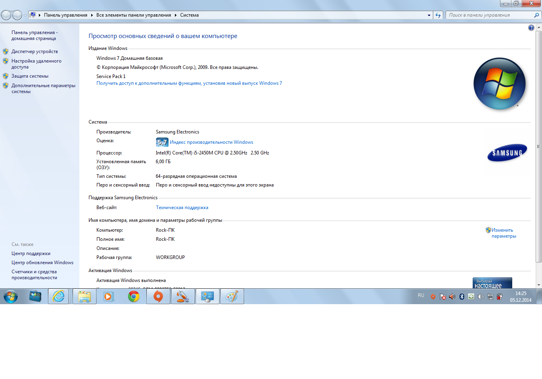
Task: Open Защита системы link
Action: click(30, 76)
